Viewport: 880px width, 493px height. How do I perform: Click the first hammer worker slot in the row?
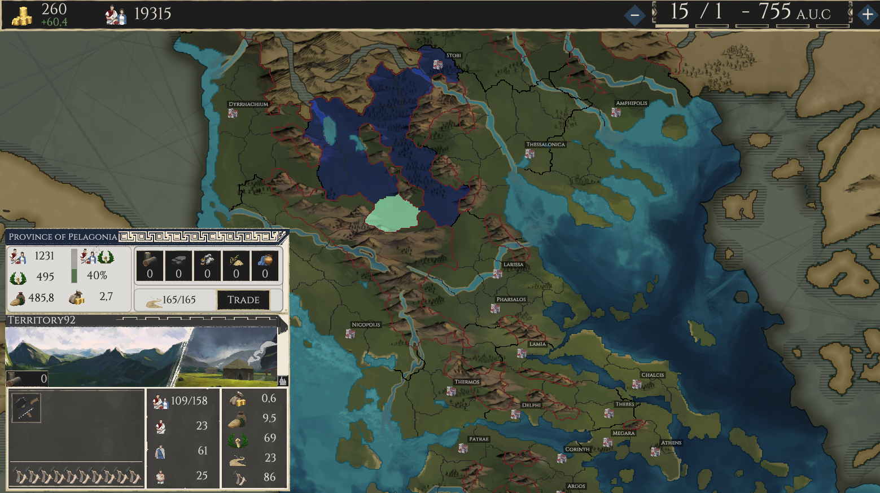point(21,476)
